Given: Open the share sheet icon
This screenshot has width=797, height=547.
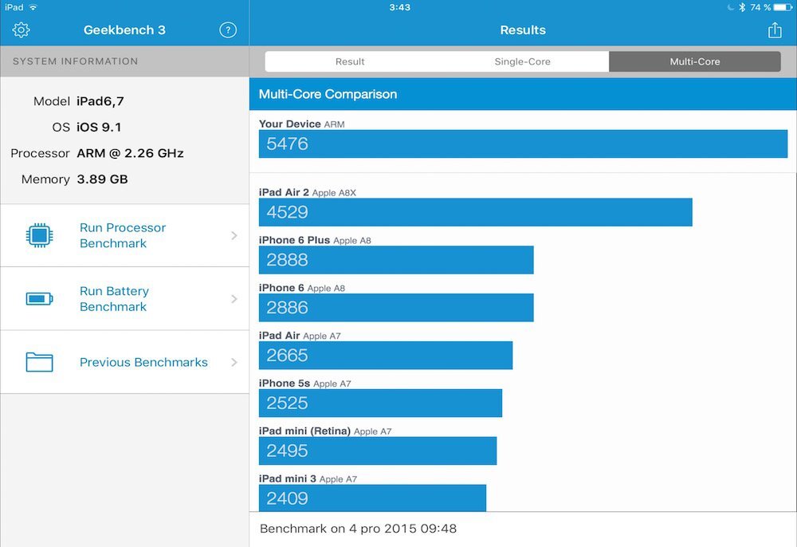Looking at the screenshot, I should 774,29.
